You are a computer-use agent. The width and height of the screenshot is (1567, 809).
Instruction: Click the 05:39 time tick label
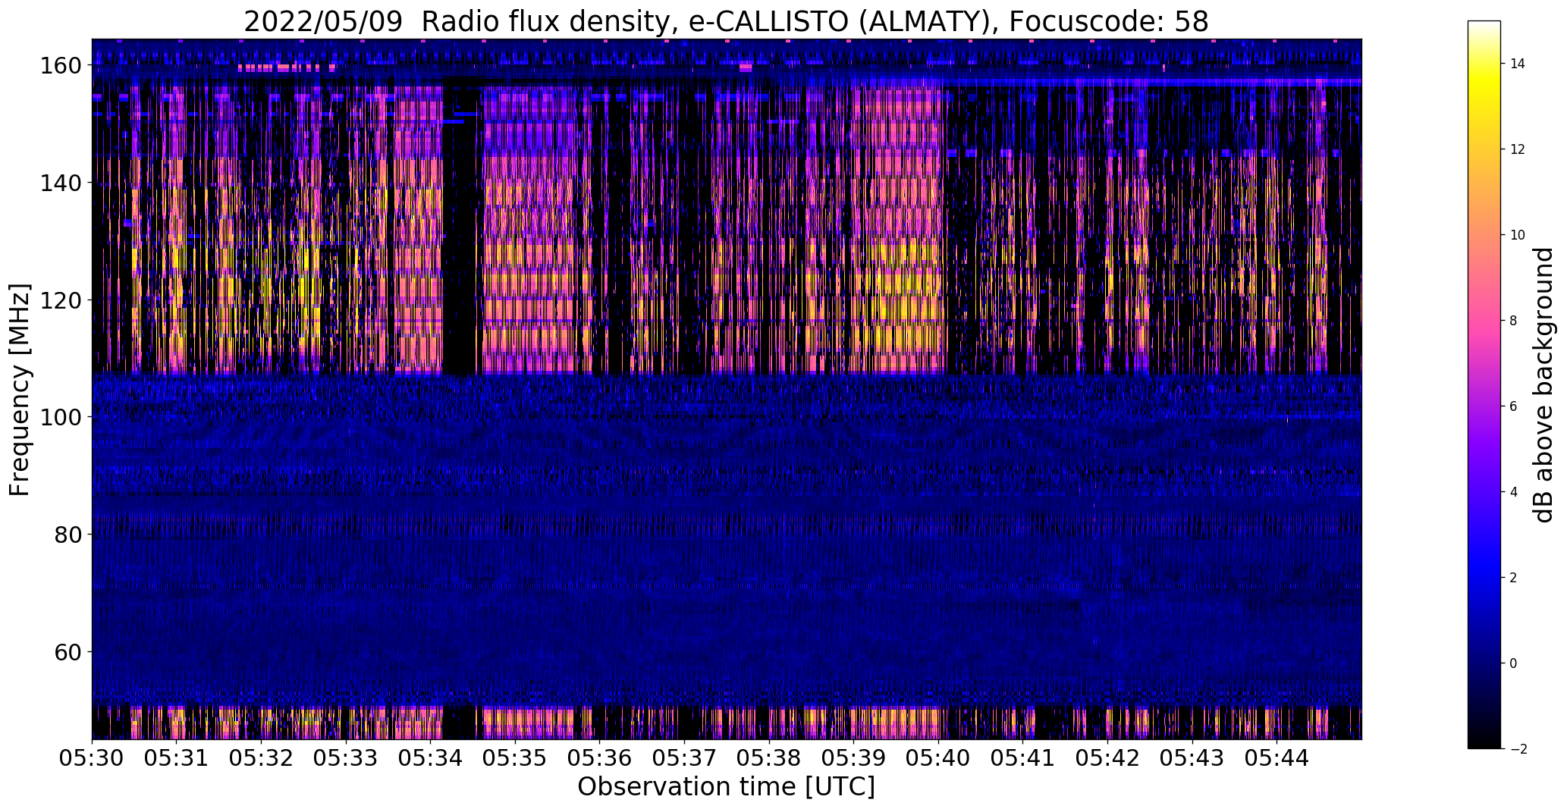coord(853,758)
